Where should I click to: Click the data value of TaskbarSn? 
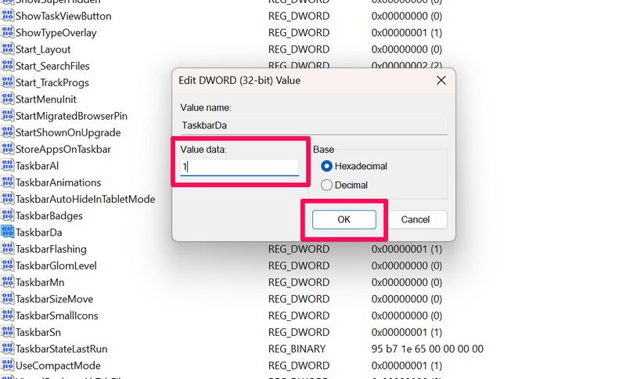(406, 332)
